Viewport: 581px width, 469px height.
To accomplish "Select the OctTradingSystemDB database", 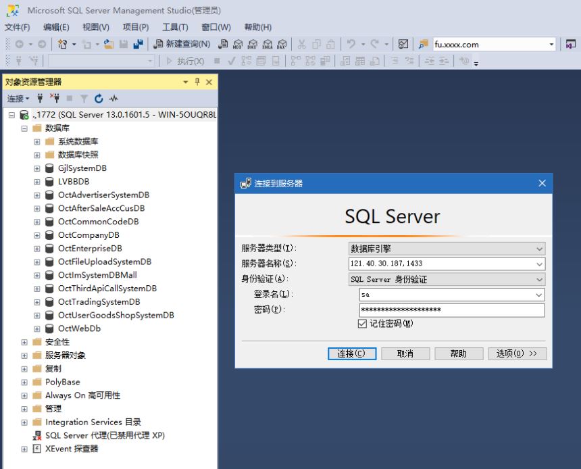I will 99,302.
